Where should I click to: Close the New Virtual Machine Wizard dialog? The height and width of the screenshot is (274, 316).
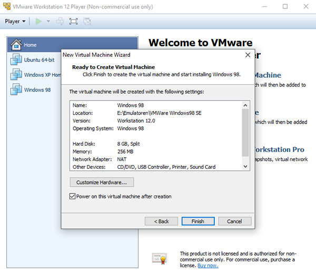[248, 55]
